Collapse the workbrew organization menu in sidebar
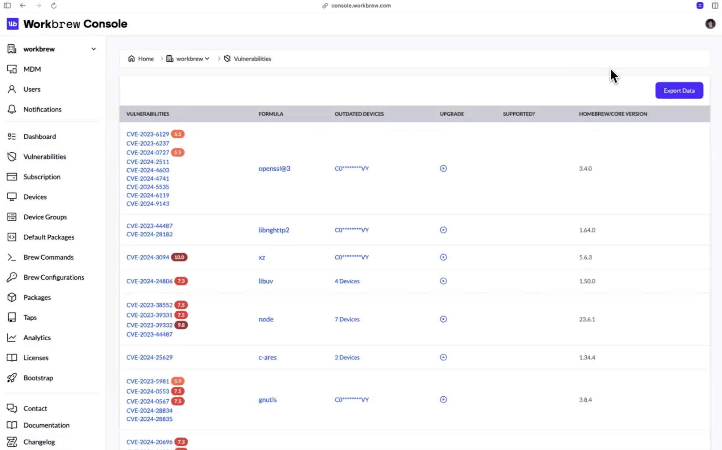 [x=93, y=49]
